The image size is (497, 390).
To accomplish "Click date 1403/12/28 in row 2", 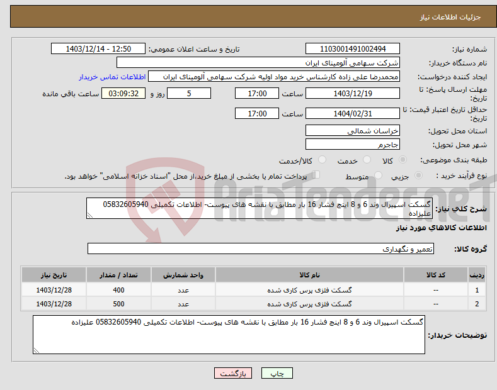I will [x=54, y=304].
